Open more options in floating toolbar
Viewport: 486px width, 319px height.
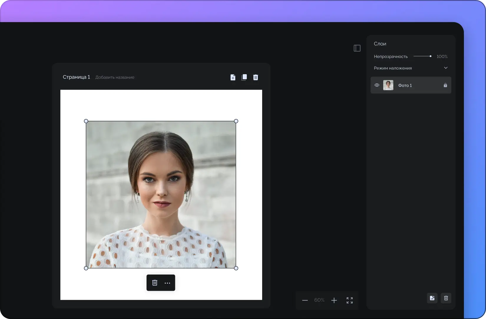(167, 283)
